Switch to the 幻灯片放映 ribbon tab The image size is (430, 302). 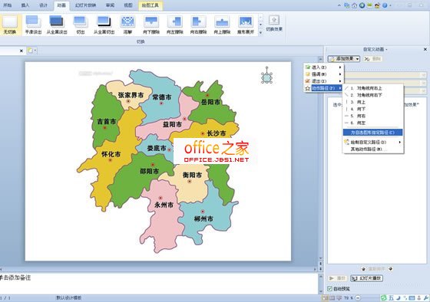coord(85,5)
